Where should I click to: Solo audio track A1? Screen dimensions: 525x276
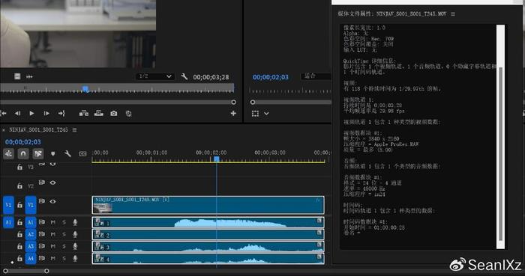point(64,222)
